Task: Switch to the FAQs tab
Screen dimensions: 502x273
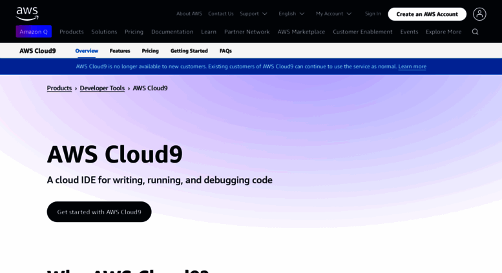Action: click(x=225, y=51)
